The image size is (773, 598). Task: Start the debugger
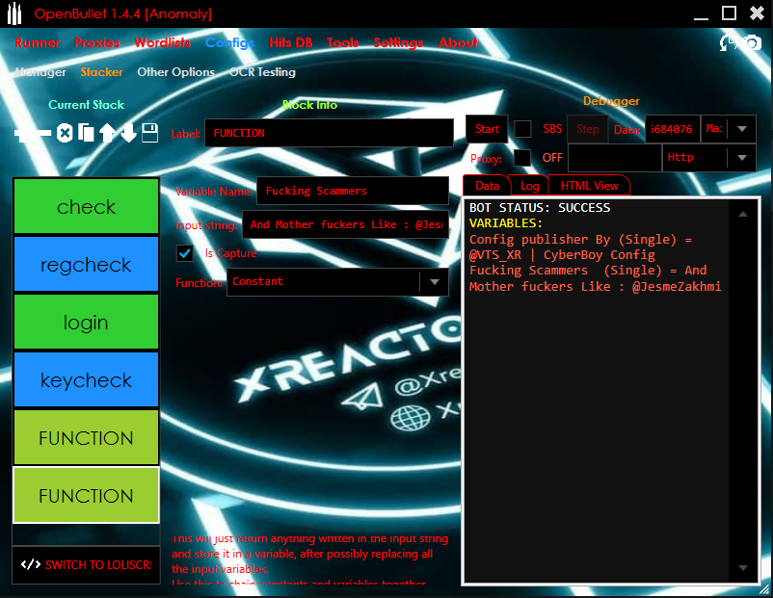tap(487, 129)
